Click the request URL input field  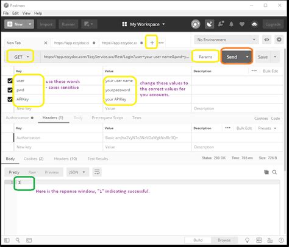[x=116, y=57]
